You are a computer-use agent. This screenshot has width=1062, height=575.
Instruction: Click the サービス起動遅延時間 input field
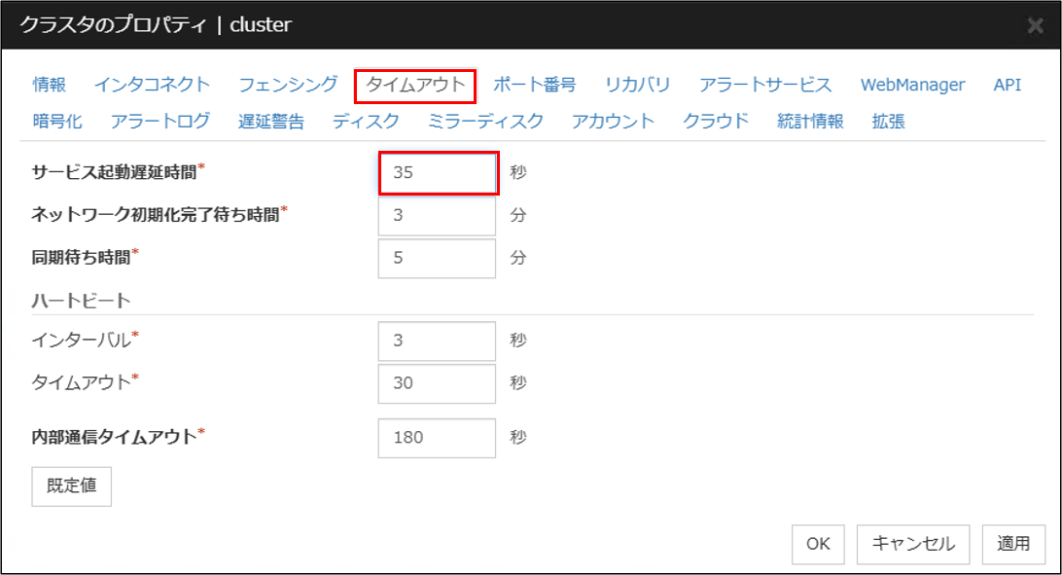(x=438, y=173)
